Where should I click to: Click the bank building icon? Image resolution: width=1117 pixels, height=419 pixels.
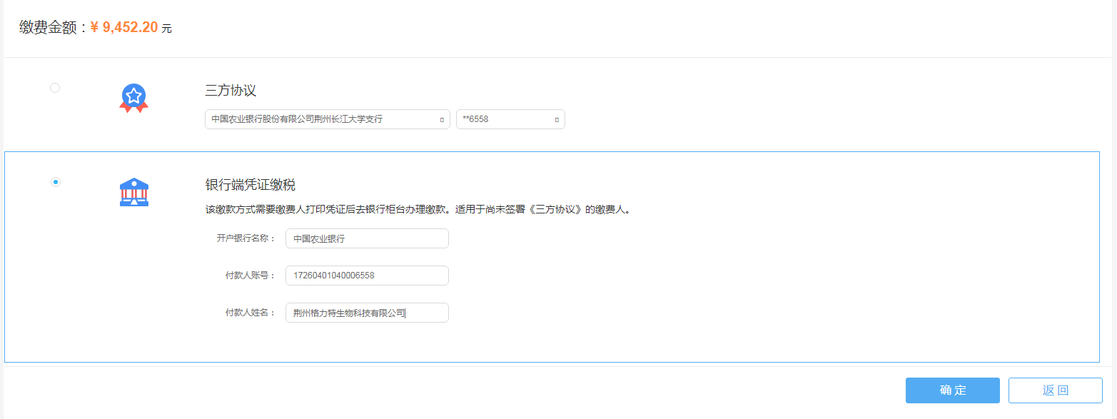[134, 192]
